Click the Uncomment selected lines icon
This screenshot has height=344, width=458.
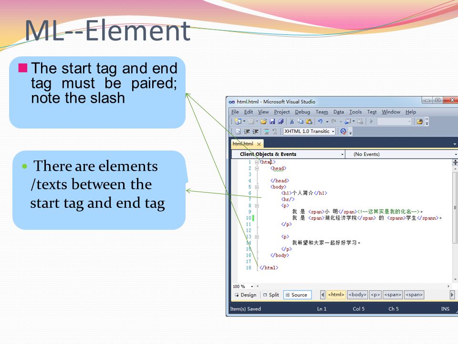tap(275, 131)
